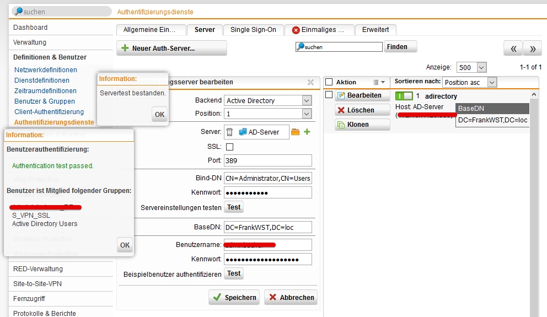Confirm the Benutzerauthentifizierung popup with OK
The height and width of the screenshot is (317, 547).
coord(125,245)
